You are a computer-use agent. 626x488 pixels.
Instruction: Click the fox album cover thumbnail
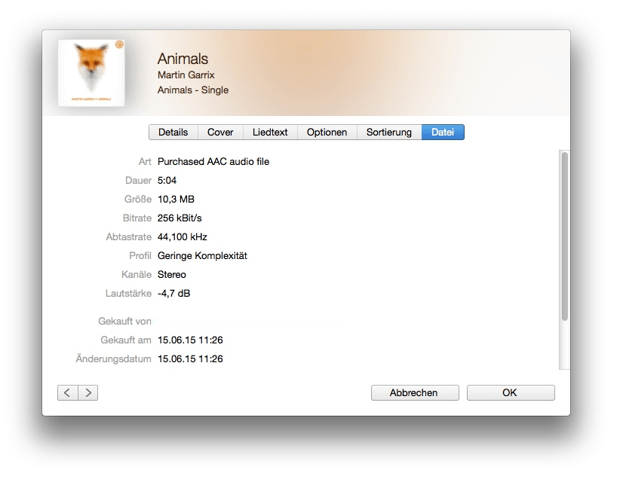[91, 73]
